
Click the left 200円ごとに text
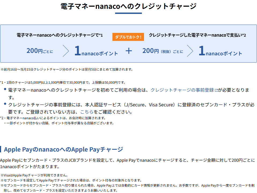pyautogui.click(x=40, y=51)
